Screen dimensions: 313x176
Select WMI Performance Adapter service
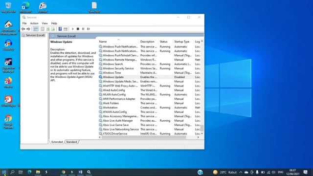tap(150, 99)
